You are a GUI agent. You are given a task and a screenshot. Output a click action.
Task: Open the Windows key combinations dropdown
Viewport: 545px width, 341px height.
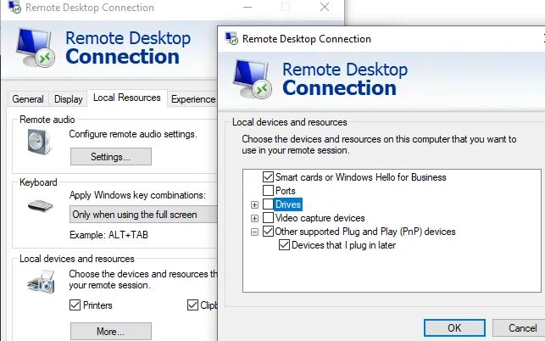click(x=143, y=215)
